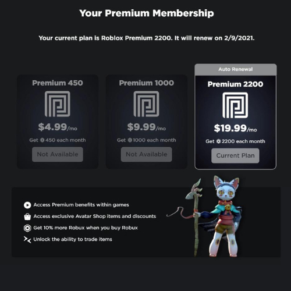
Task: Click the Premium 450 logo icon
Action: pyautogui.click(x=58, y=104)
